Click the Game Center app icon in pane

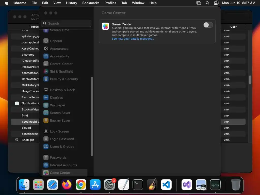coord(105,26)
